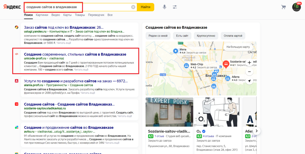Screen dimensions: 305x154
Task: Open the shopping cart icon
Action: [284, 7]
